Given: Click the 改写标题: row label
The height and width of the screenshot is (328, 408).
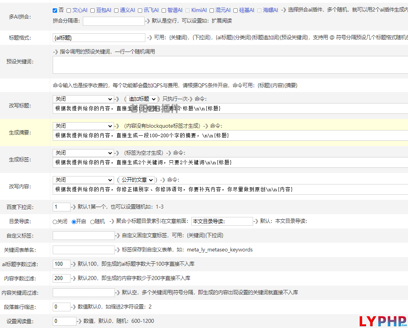Looking at the screenshot, I should tap(20, 106).
